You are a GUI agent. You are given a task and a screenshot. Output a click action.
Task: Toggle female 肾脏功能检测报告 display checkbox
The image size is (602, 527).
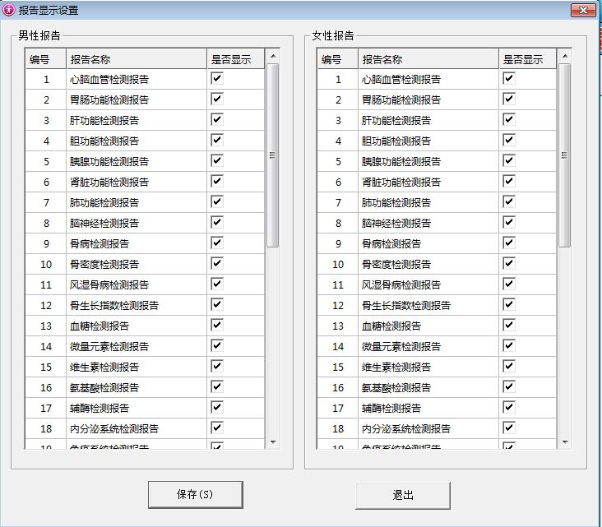(509, 181)
